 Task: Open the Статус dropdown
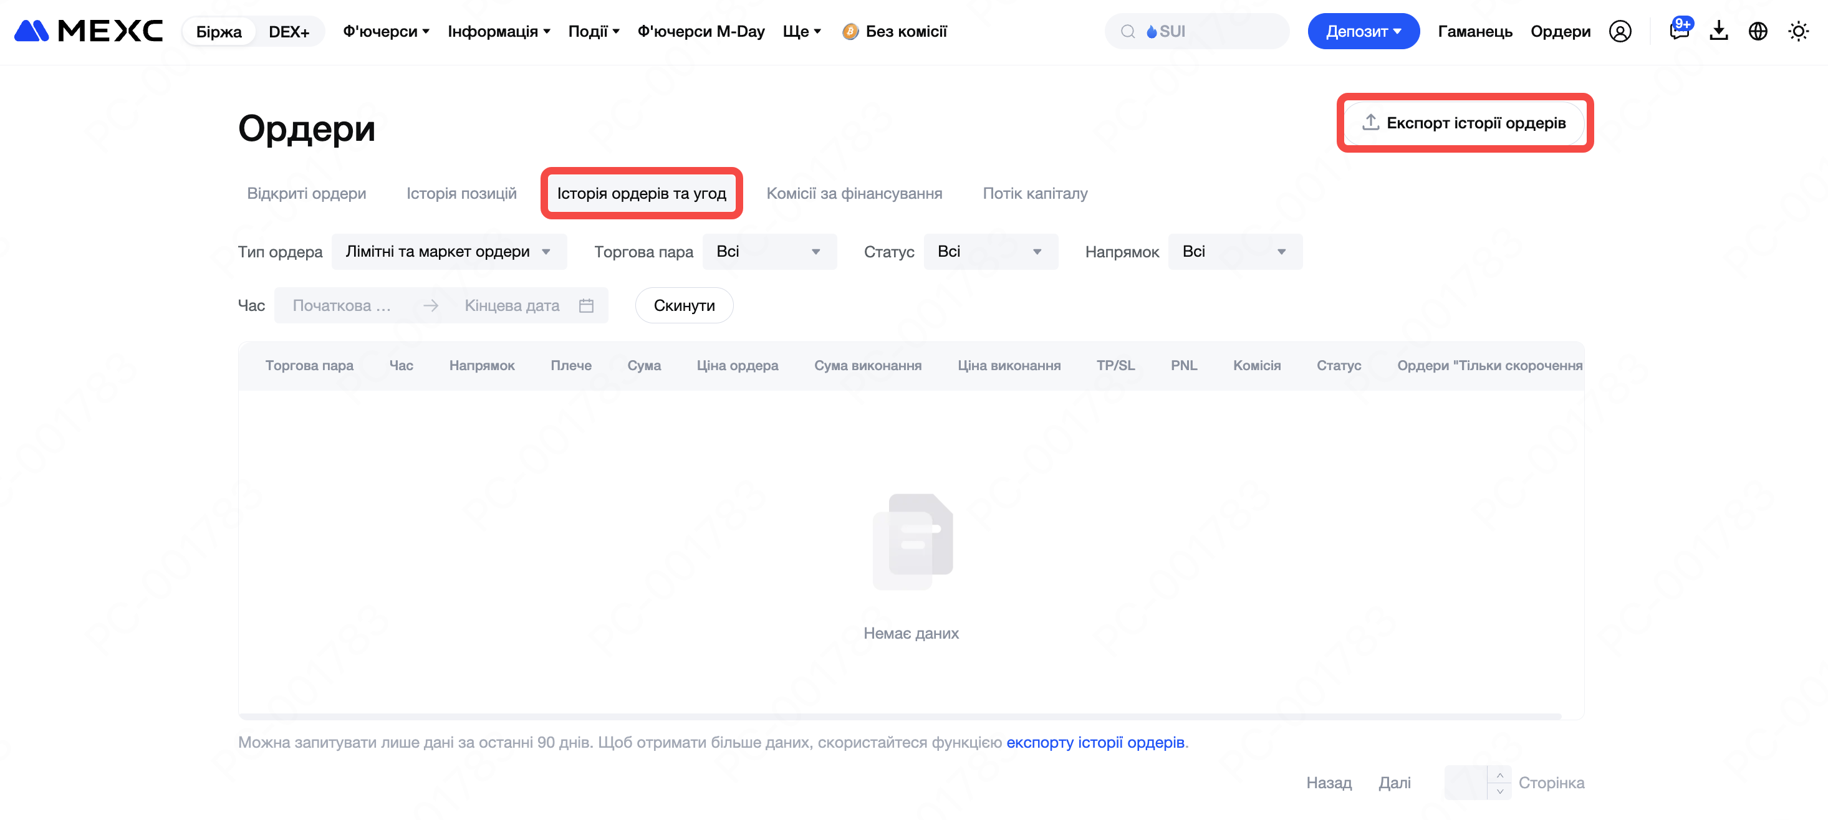click(x=990, y=252)
